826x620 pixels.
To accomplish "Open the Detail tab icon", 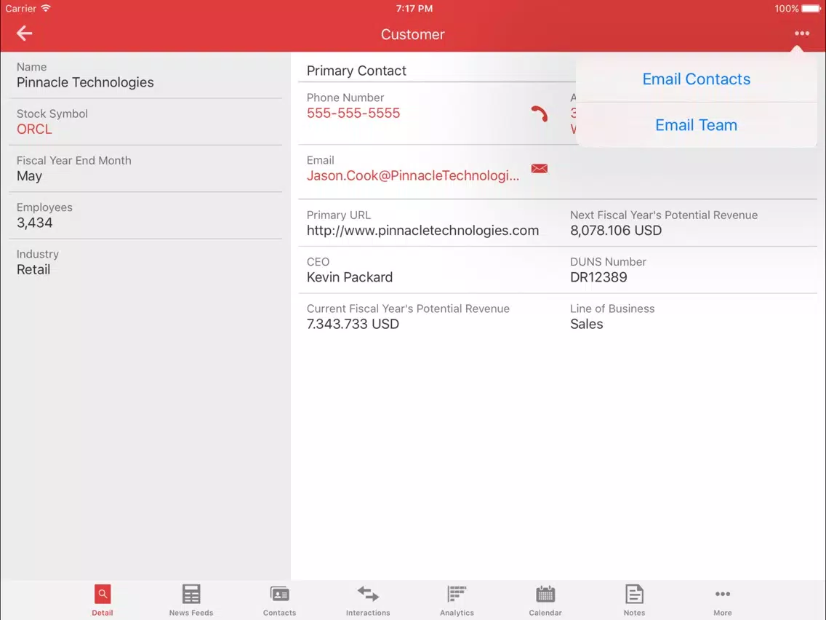I will coord(103,594).
